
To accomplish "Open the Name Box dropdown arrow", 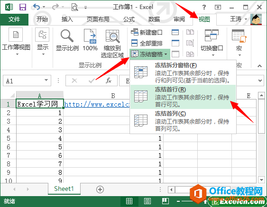I will tap(46, 80).
